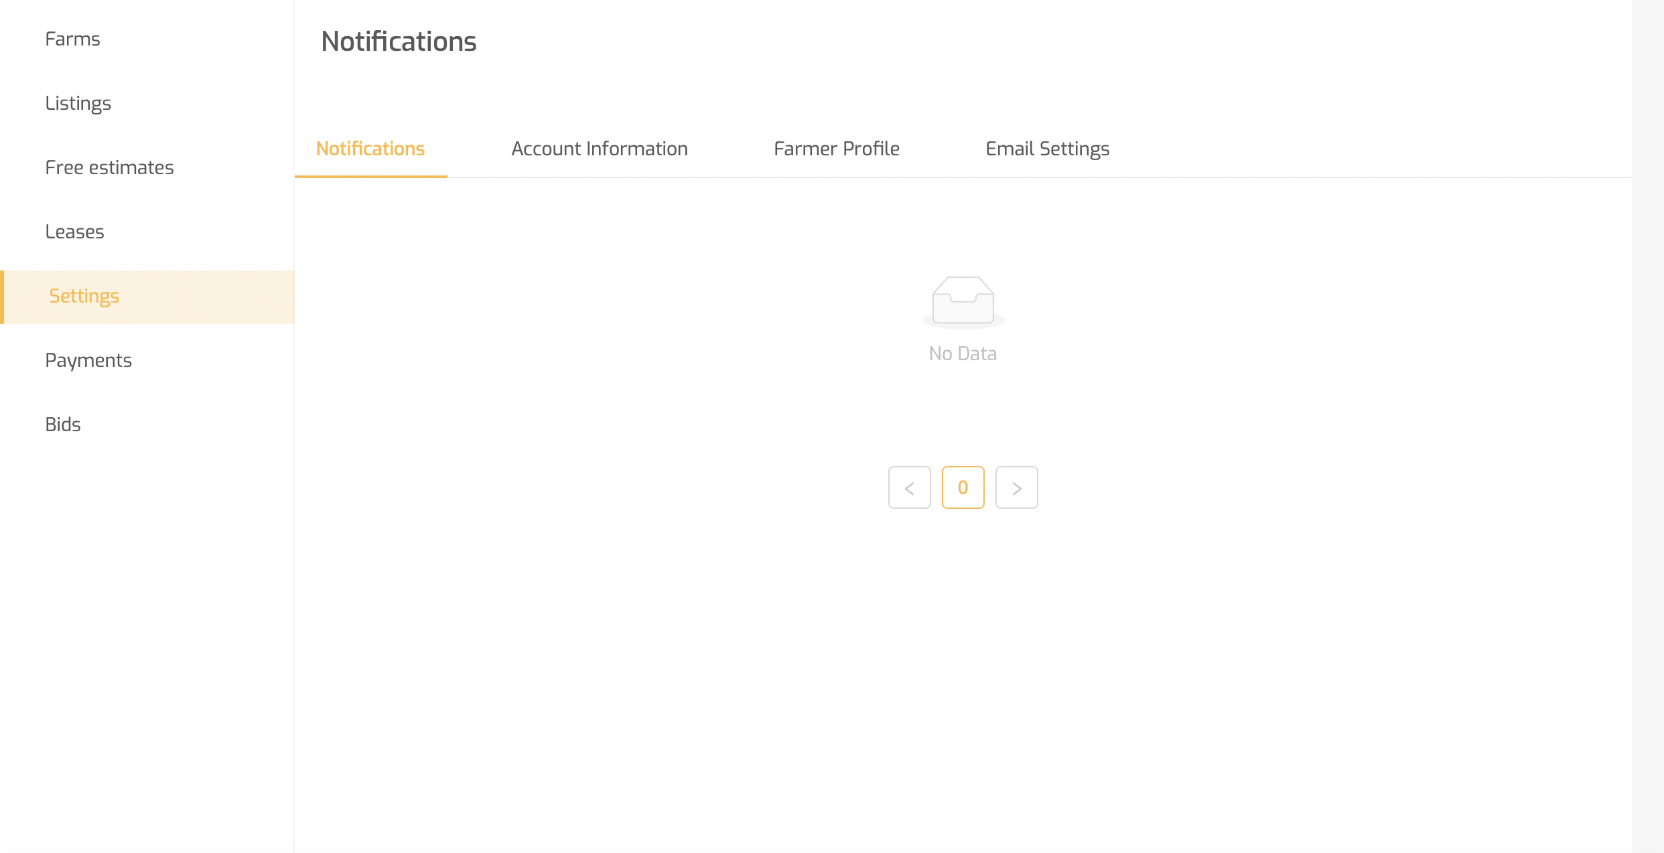1664x853 pixels.
Task: Click the previous page arrow
Action: coord(909,488)
